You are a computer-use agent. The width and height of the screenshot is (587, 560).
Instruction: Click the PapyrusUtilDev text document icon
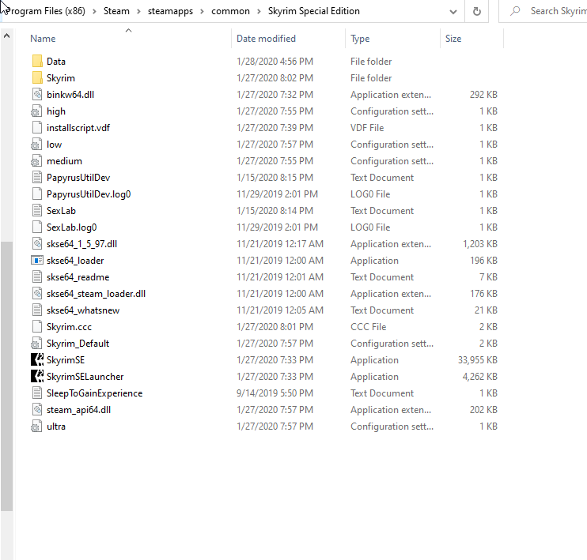pyautogui.click(x=37, y=178)
